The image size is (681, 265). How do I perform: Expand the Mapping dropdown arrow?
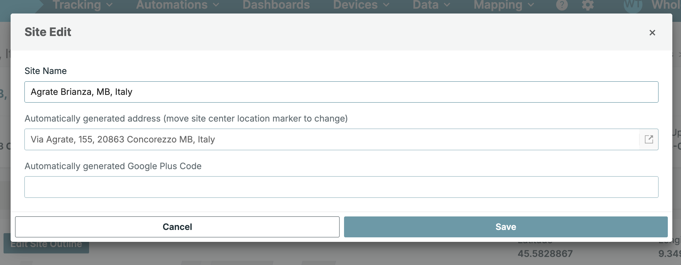(x=531, y=5)
